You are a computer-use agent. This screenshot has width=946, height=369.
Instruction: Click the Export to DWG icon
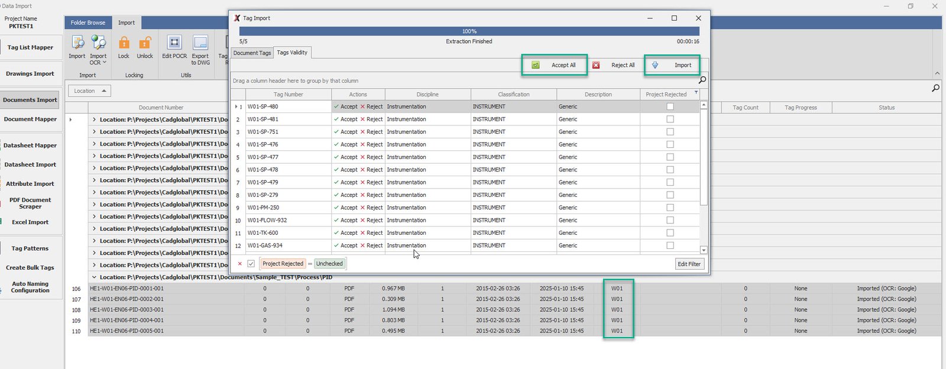200,43
